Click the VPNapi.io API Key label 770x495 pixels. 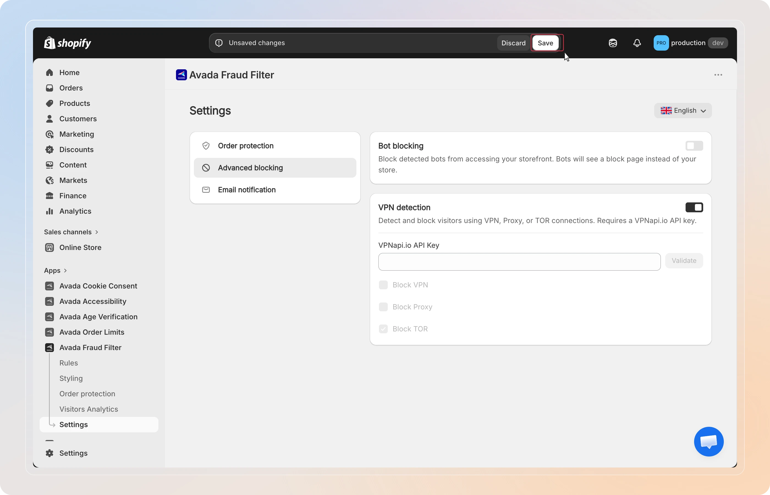click(409, 246)
